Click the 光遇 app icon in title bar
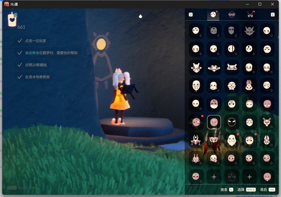Viewport: 281px width, 197px height. point(7,4)
